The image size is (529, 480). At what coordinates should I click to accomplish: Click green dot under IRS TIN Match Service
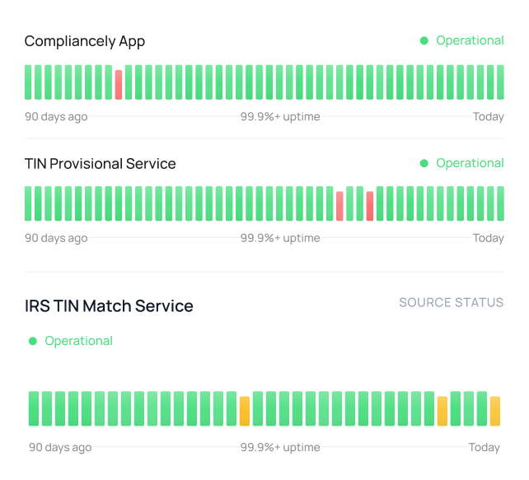33,341
